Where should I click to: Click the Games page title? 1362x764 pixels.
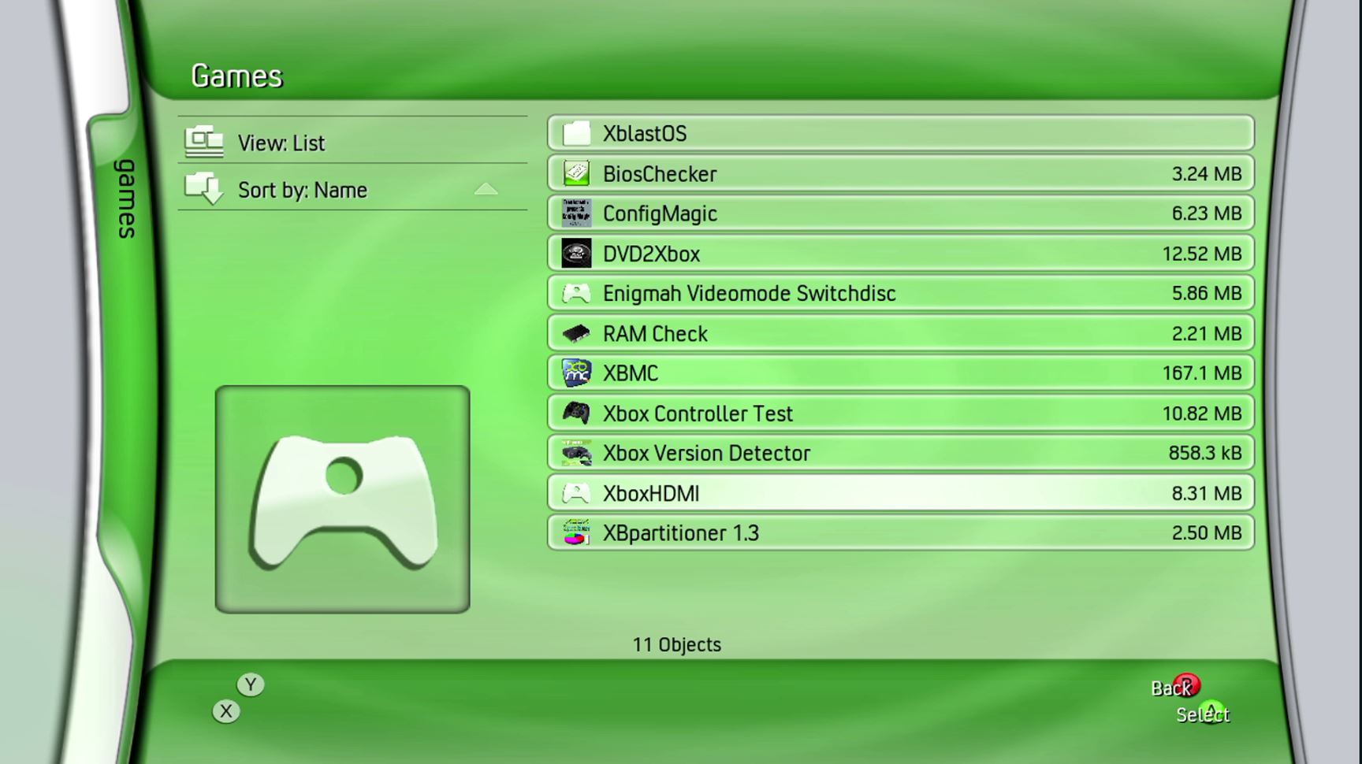coord(236,76)
